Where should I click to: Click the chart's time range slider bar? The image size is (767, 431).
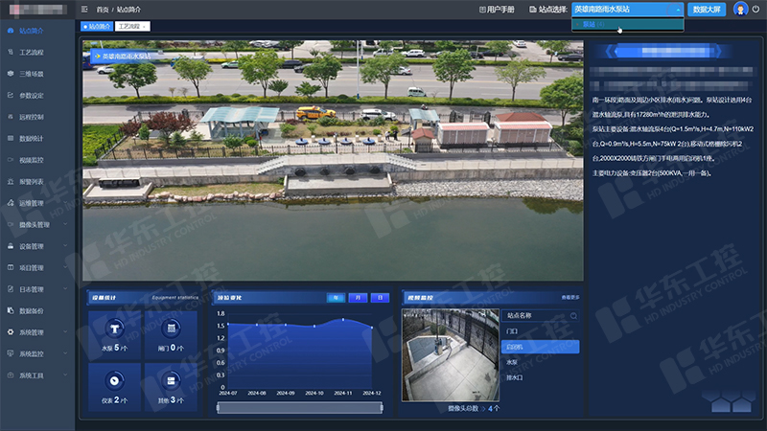point(300,407)
